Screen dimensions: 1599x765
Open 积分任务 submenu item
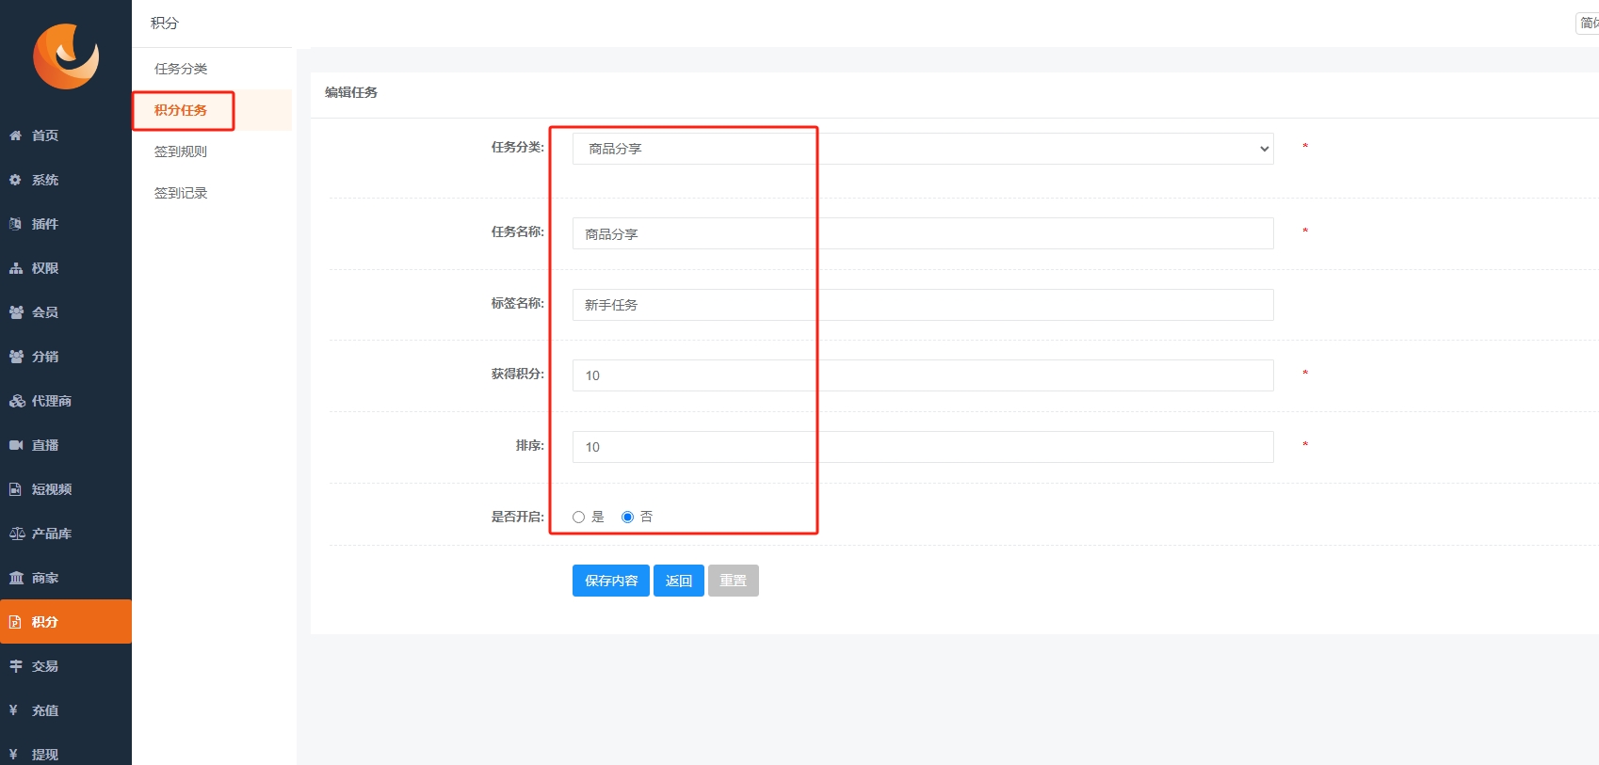pos(181,110)
